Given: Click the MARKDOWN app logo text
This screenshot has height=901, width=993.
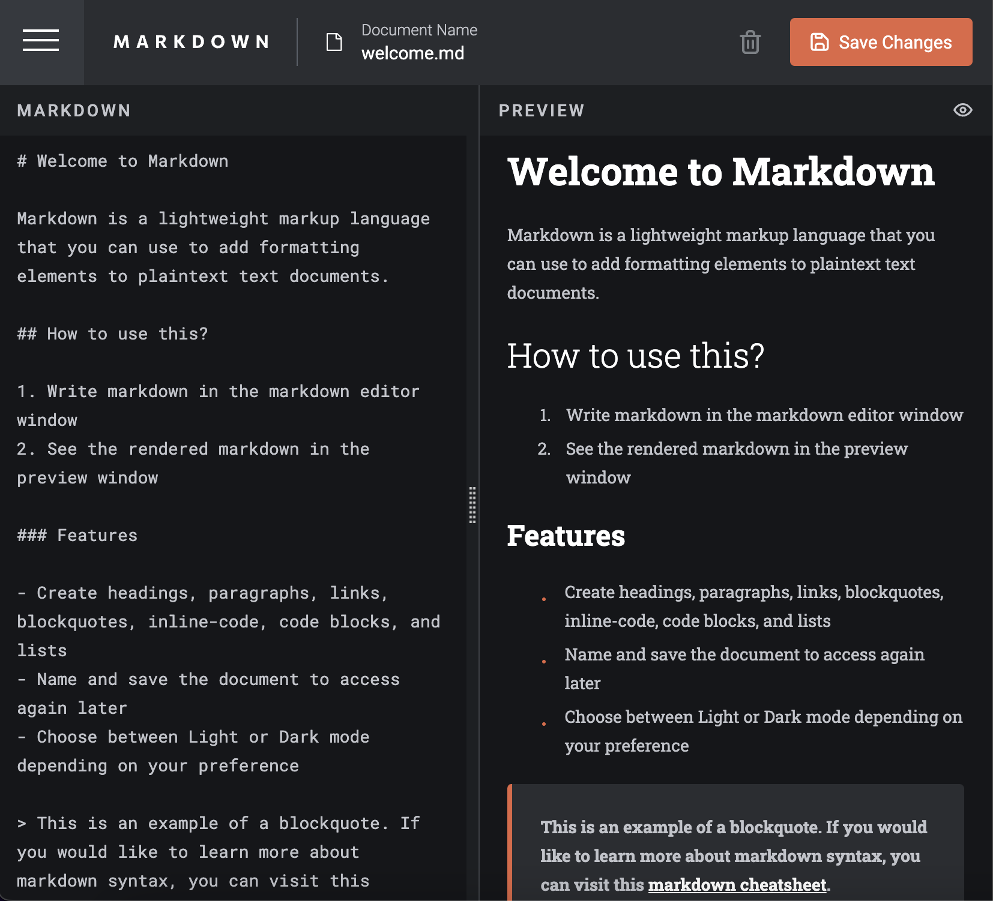Looking at the screenshot, I should (192, 42).
